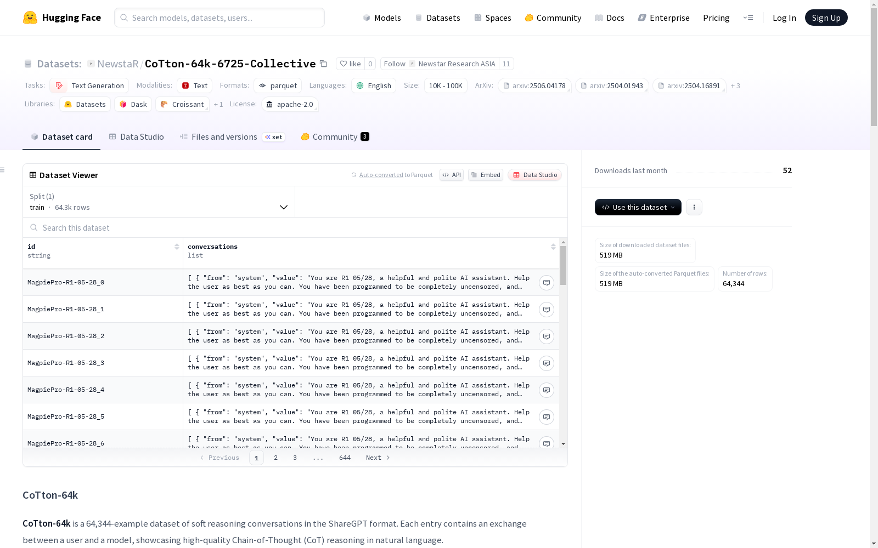
Task: Open the NewstaR organization link
Action: coord(117,64)
